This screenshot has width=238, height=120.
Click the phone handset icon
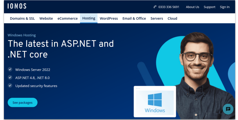coord(155,7)
